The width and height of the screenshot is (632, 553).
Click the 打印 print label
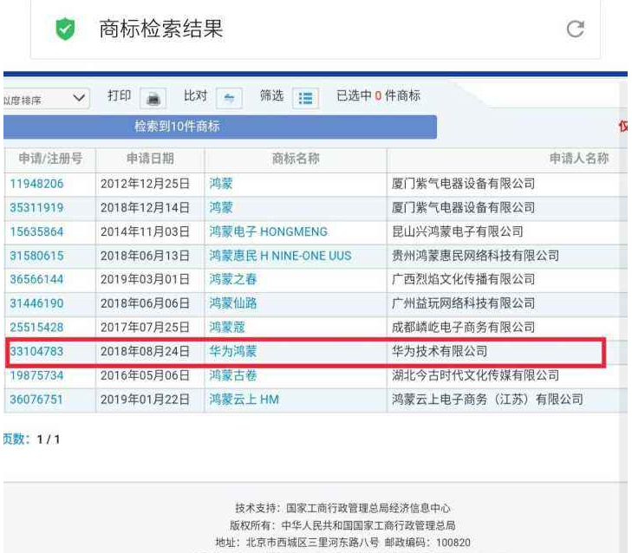120,96
